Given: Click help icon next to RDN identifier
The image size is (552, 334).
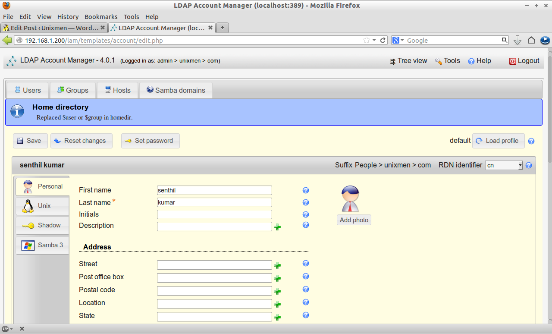Looking at the screenshot, I should (x=529, y=165).
